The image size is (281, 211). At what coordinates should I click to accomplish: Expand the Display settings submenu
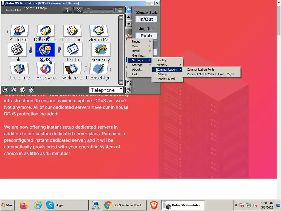[x=167, y=60]
